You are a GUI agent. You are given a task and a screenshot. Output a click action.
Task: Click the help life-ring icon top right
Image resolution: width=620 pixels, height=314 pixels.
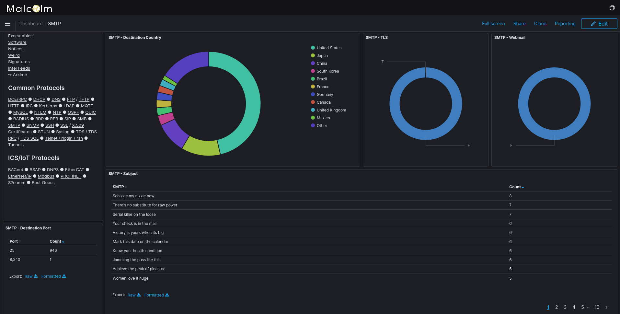click(612, 8)
